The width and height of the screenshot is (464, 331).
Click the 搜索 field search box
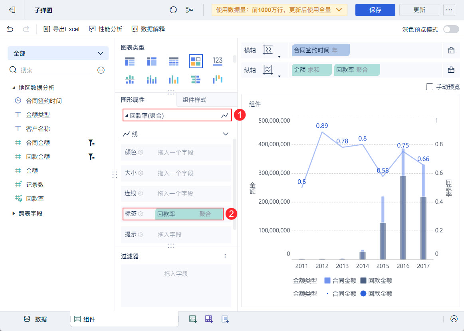coord(50,70)
